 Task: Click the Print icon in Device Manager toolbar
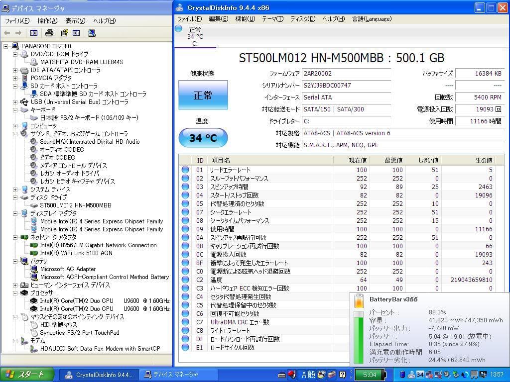click(49, 33)
